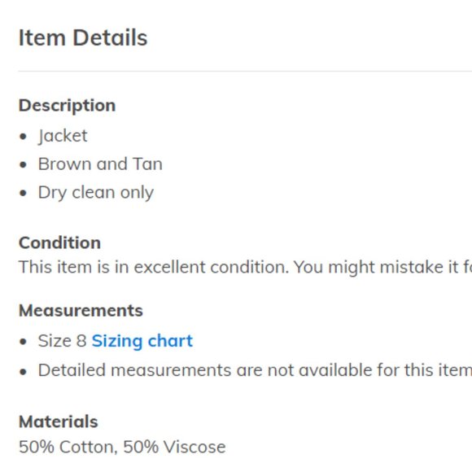Click the excellent condition description sentence
This screenshot has width=472, height=472.
pos(245,267)
